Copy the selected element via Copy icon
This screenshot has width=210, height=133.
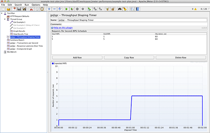click(x=37, y=9)
